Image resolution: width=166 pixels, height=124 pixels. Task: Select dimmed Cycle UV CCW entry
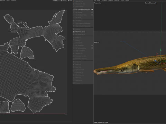[x=80, y=70]
